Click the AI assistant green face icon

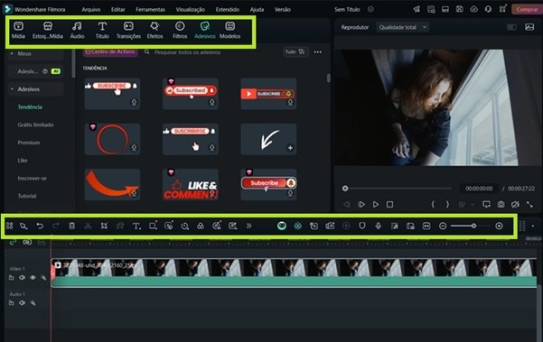282,226
